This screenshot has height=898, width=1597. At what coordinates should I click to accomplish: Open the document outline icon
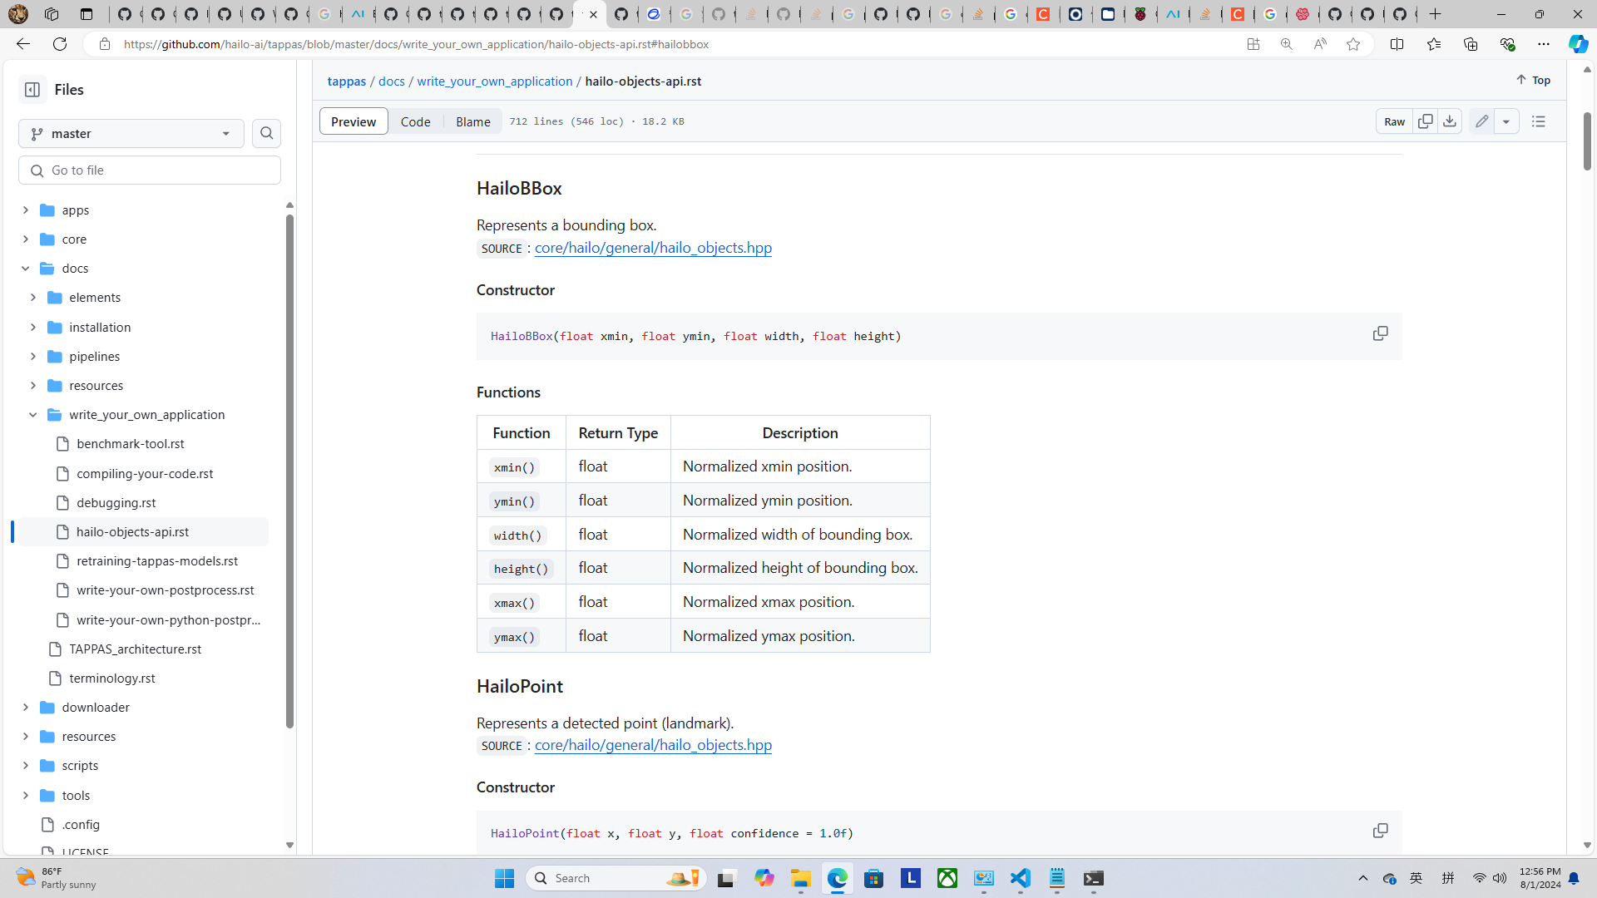click(1538, 121)
